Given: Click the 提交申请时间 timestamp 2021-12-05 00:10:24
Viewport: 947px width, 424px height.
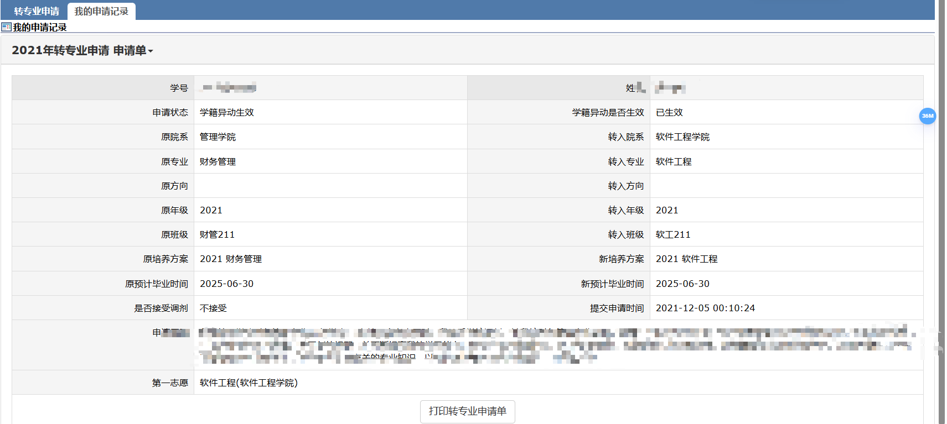Looking at the screenshot, I should (x=705, y=308).
